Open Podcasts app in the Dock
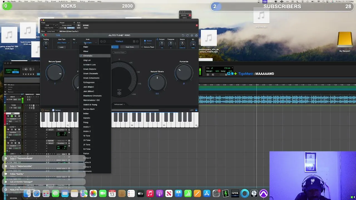 [159, 193]
